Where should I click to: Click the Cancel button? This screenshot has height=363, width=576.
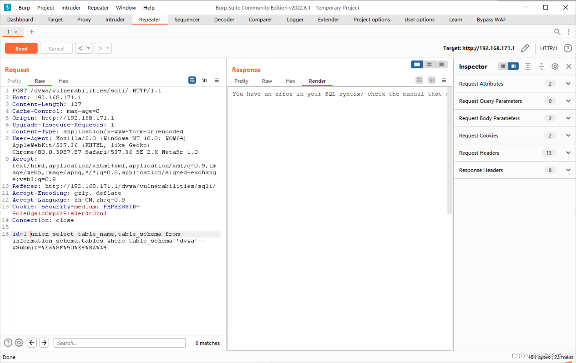pos(56,48)
